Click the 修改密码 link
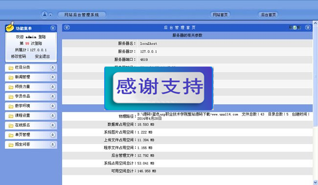Image resolution: width=318 pixels, height=185 pixels. 19,56
